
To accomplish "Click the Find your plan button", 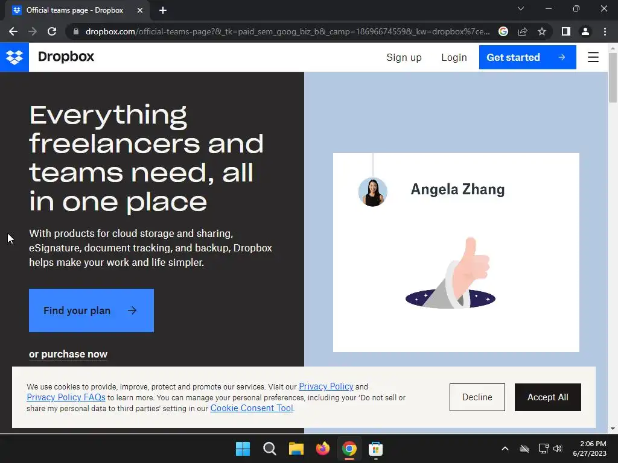I will tap(91, 310).
